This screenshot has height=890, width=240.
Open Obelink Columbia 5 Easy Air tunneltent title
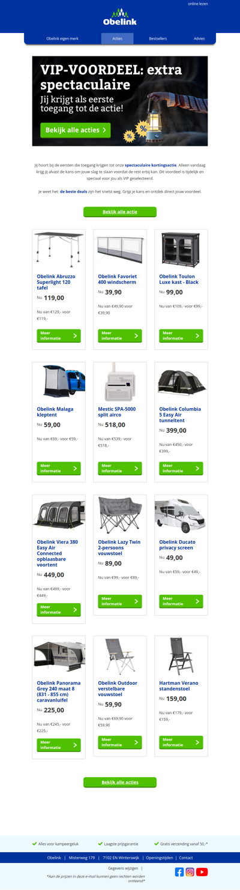(x=180, y=415)
